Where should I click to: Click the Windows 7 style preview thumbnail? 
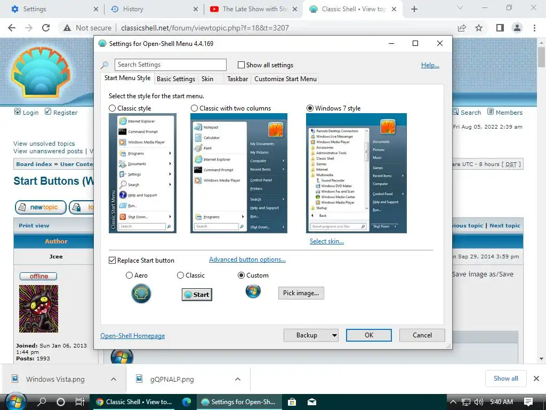pyautogui.click(x=356, y=174)
